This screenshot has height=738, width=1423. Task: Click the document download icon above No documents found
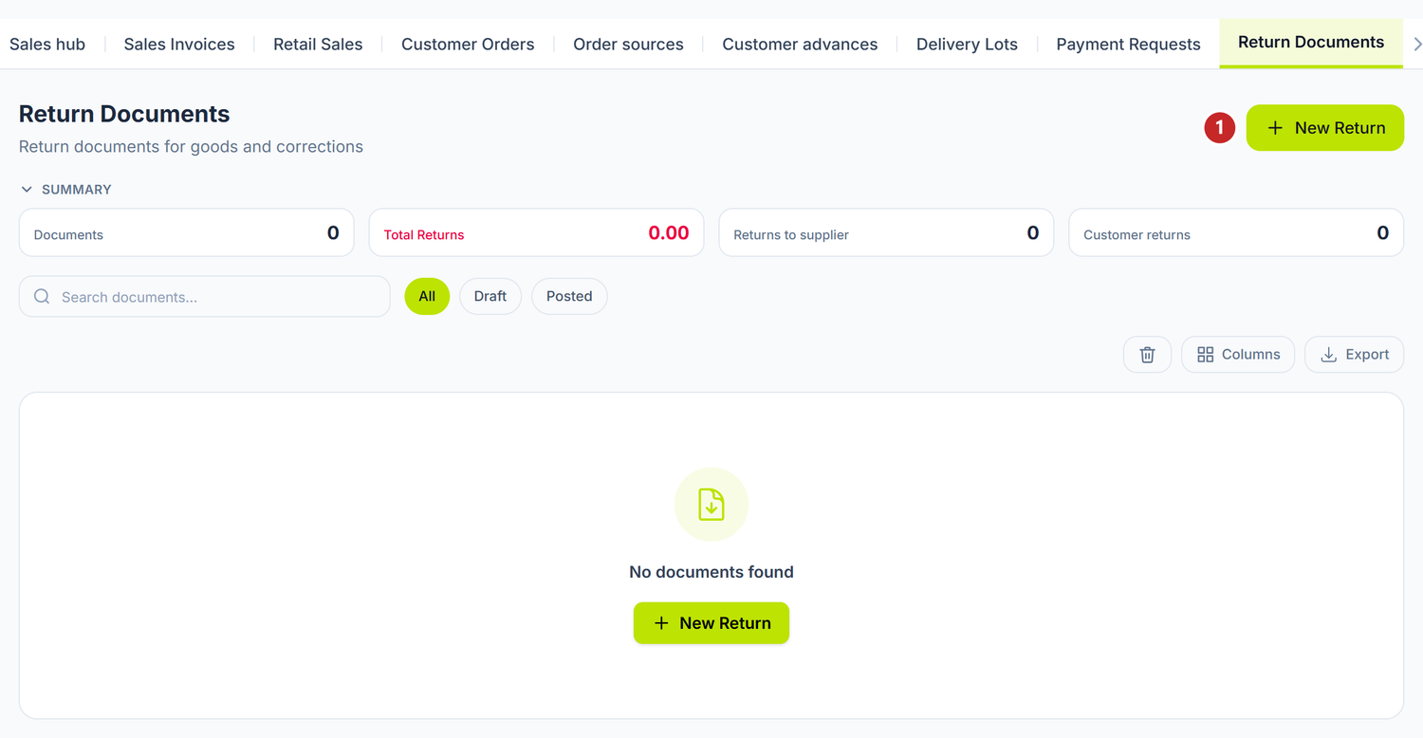pos(711,505)
